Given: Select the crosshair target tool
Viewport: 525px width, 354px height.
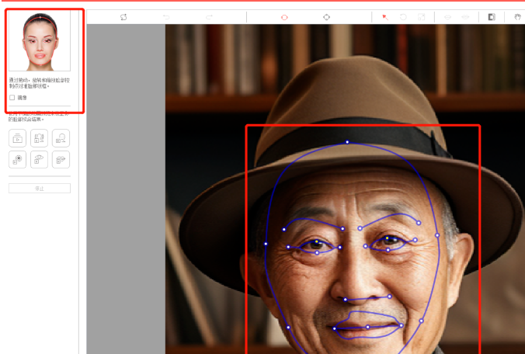Looking at the screenshot, I should pyautogui.click(x=326, y=17).
